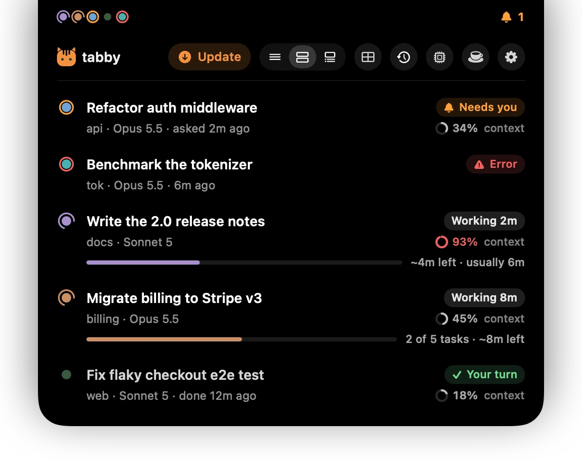Open settings gear icon
Screen dimensions: 582x464
(x=511, y=57)
